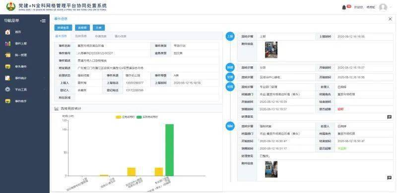This screenshot has width=397, height=193.
Task: Click the folder icon beside 统一受理
Action: point(8,55)
